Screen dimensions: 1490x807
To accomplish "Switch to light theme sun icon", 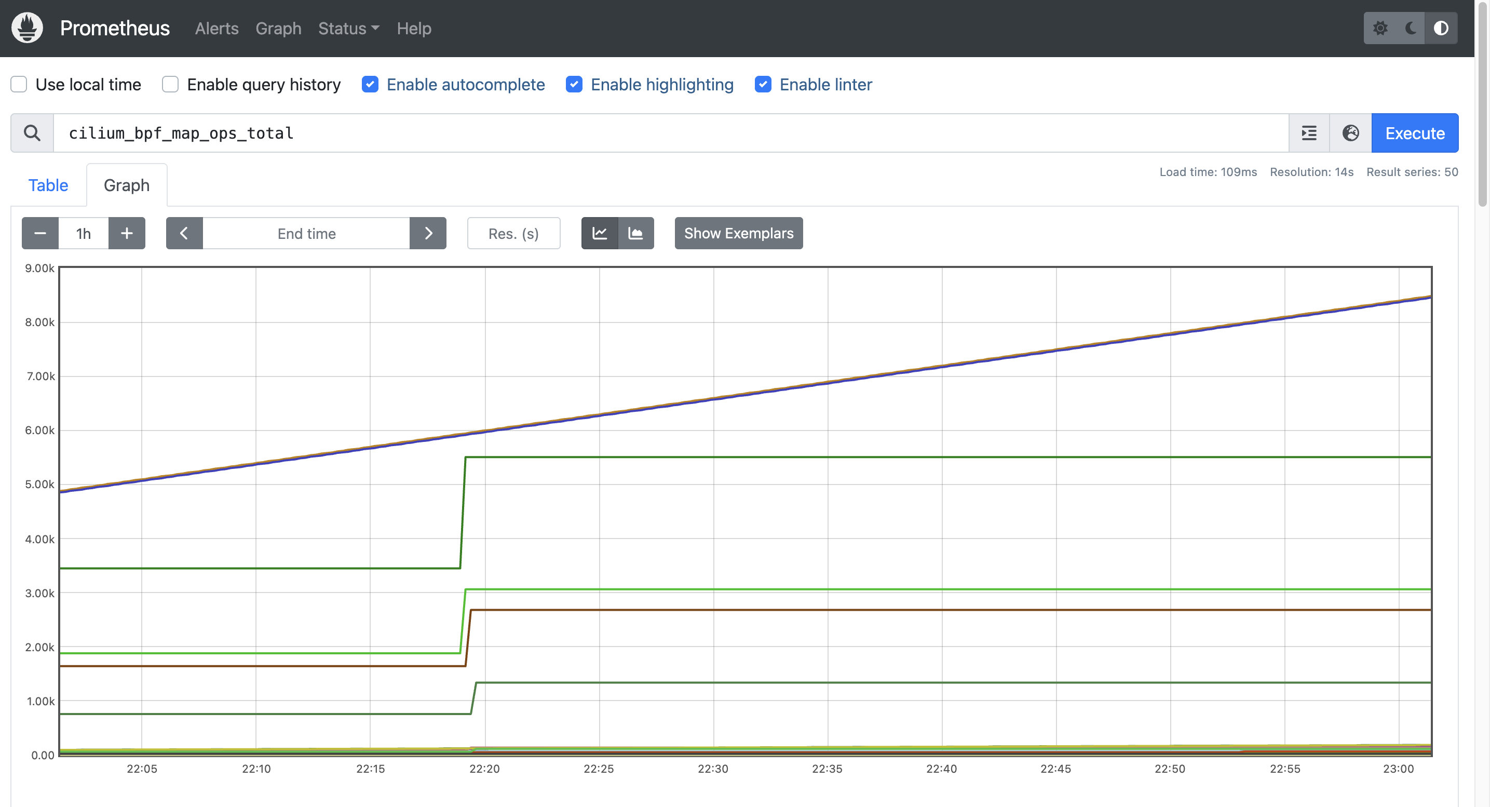I will point(1380,29).
